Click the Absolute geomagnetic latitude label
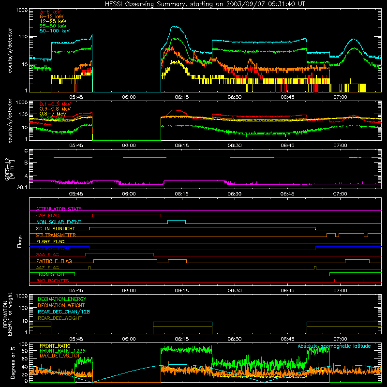 click(x=334, y=346)
